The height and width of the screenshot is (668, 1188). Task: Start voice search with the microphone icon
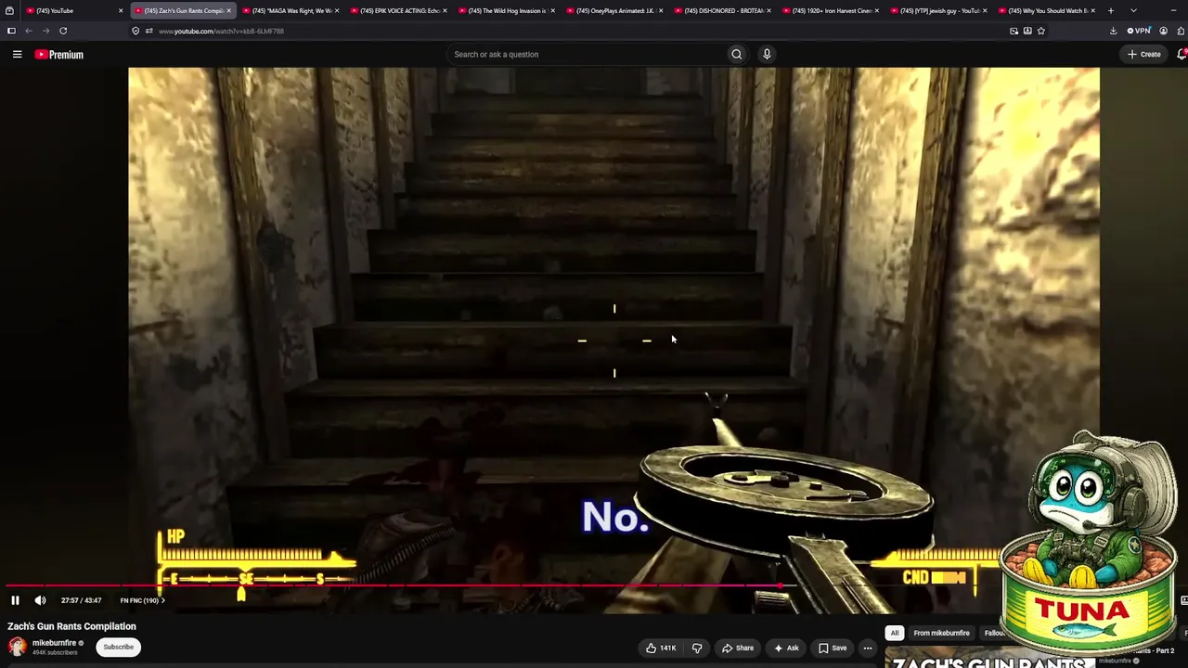[x=767, y=54]
